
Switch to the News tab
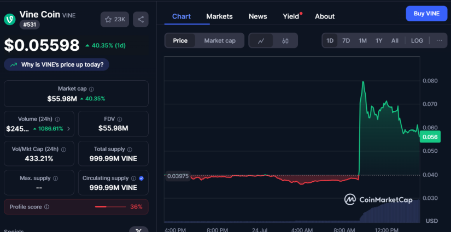(257, 16)
